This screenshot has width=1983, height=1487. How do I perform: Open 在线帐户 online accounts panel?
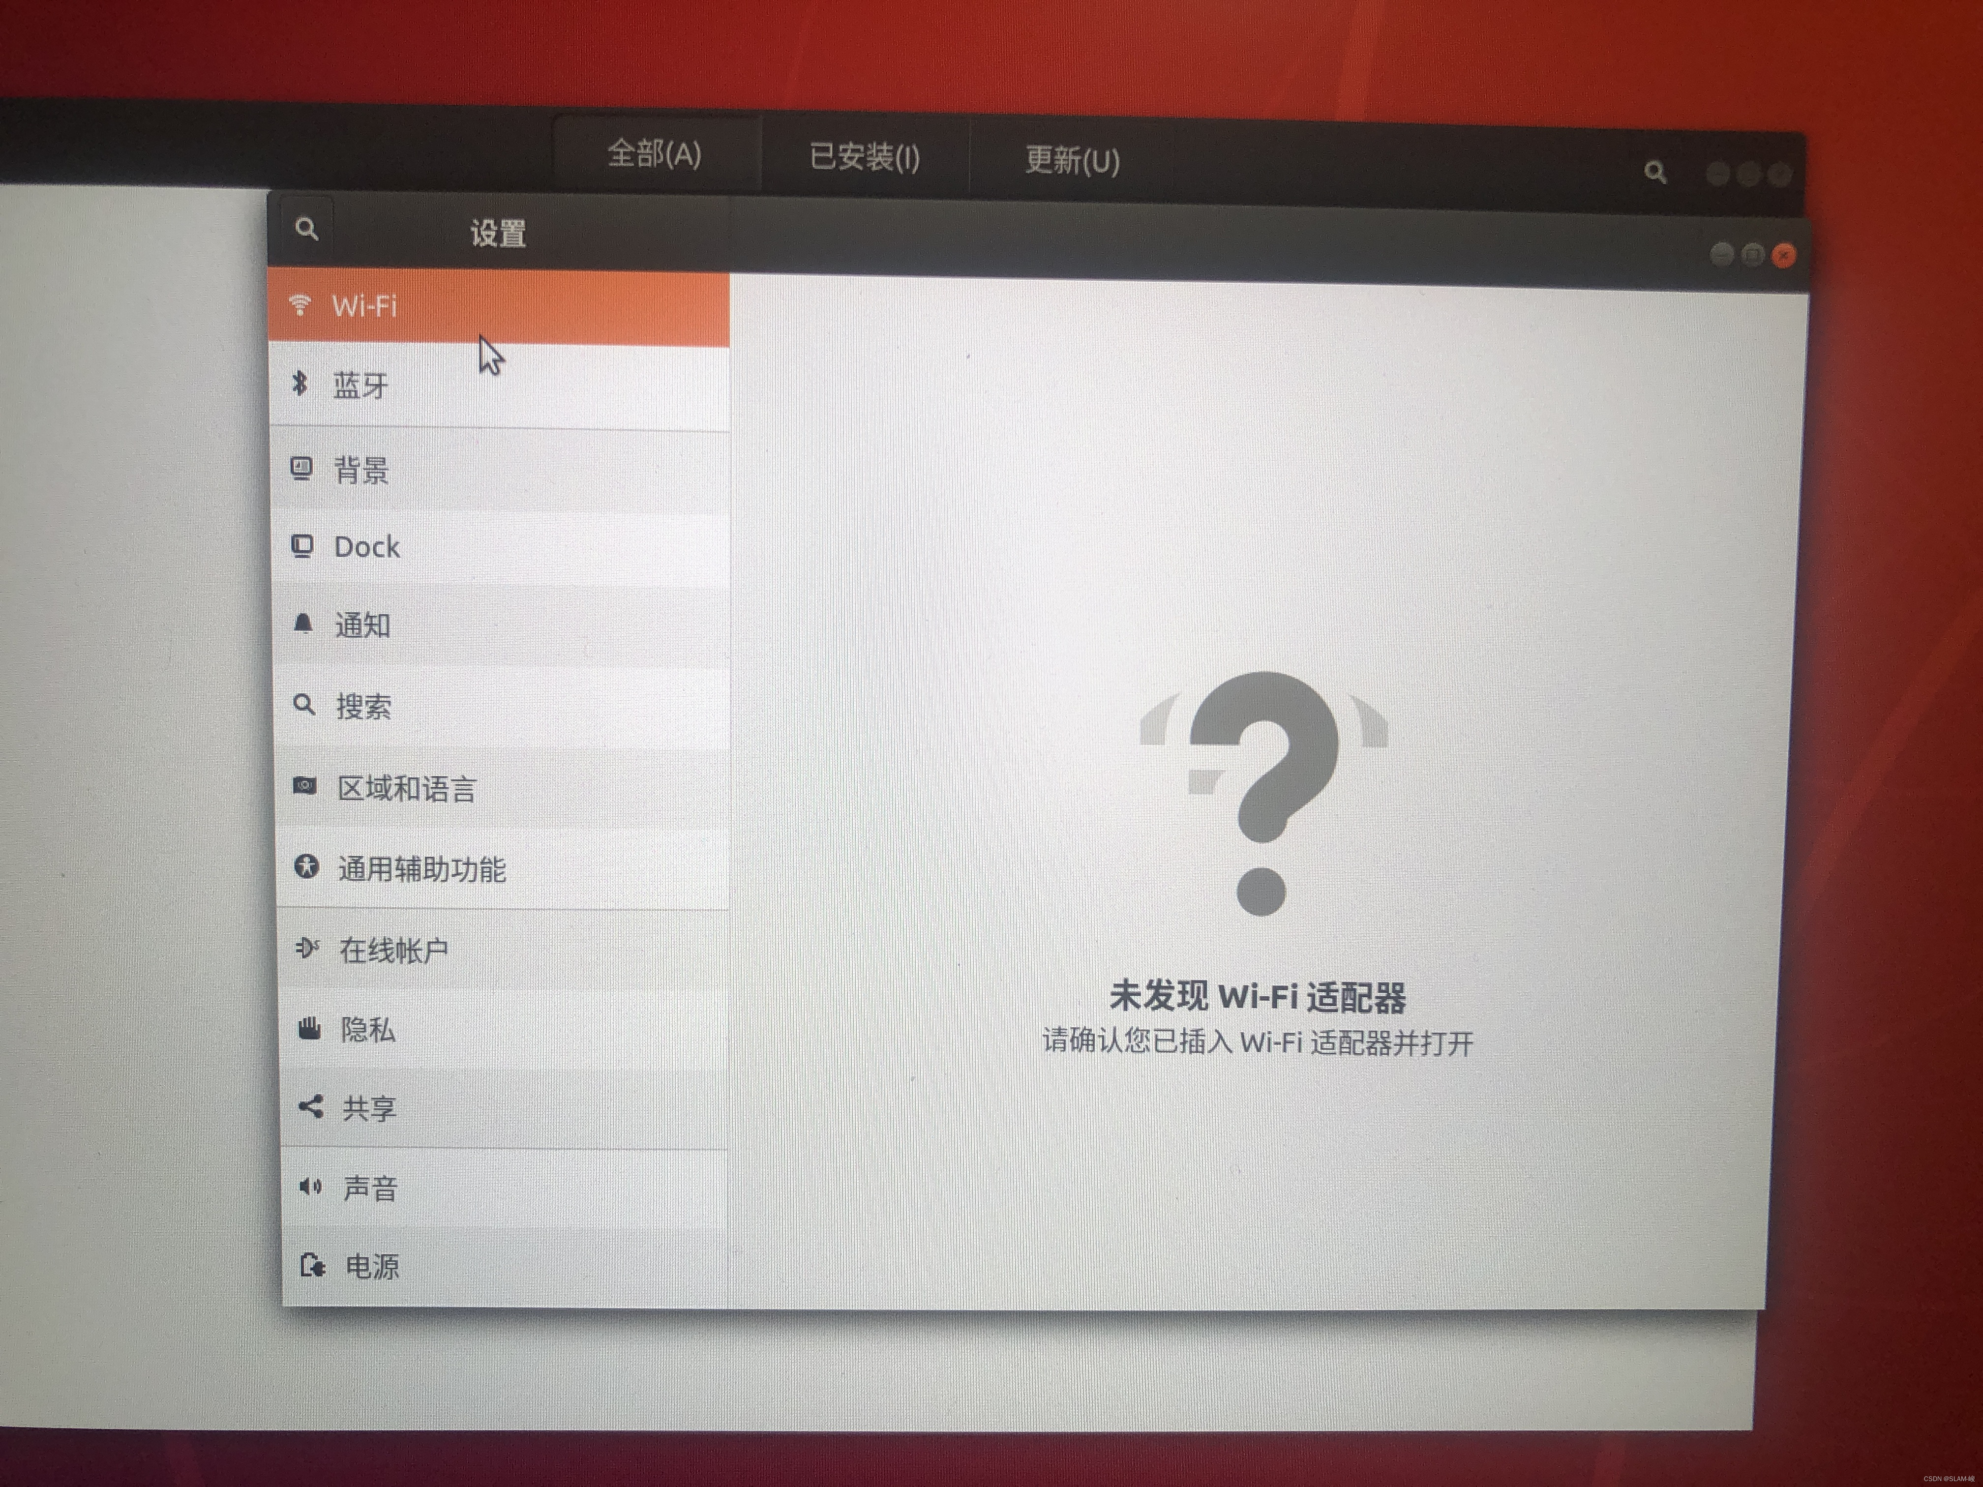(393, 950)
